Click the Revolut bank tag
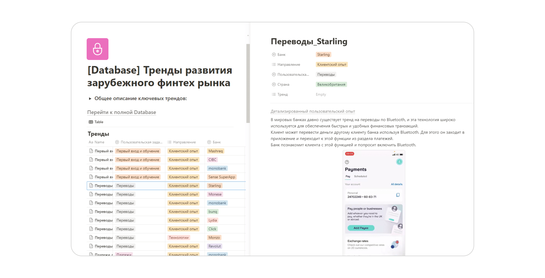This screenshot has height=278, width=545. (x=214, y=246)
